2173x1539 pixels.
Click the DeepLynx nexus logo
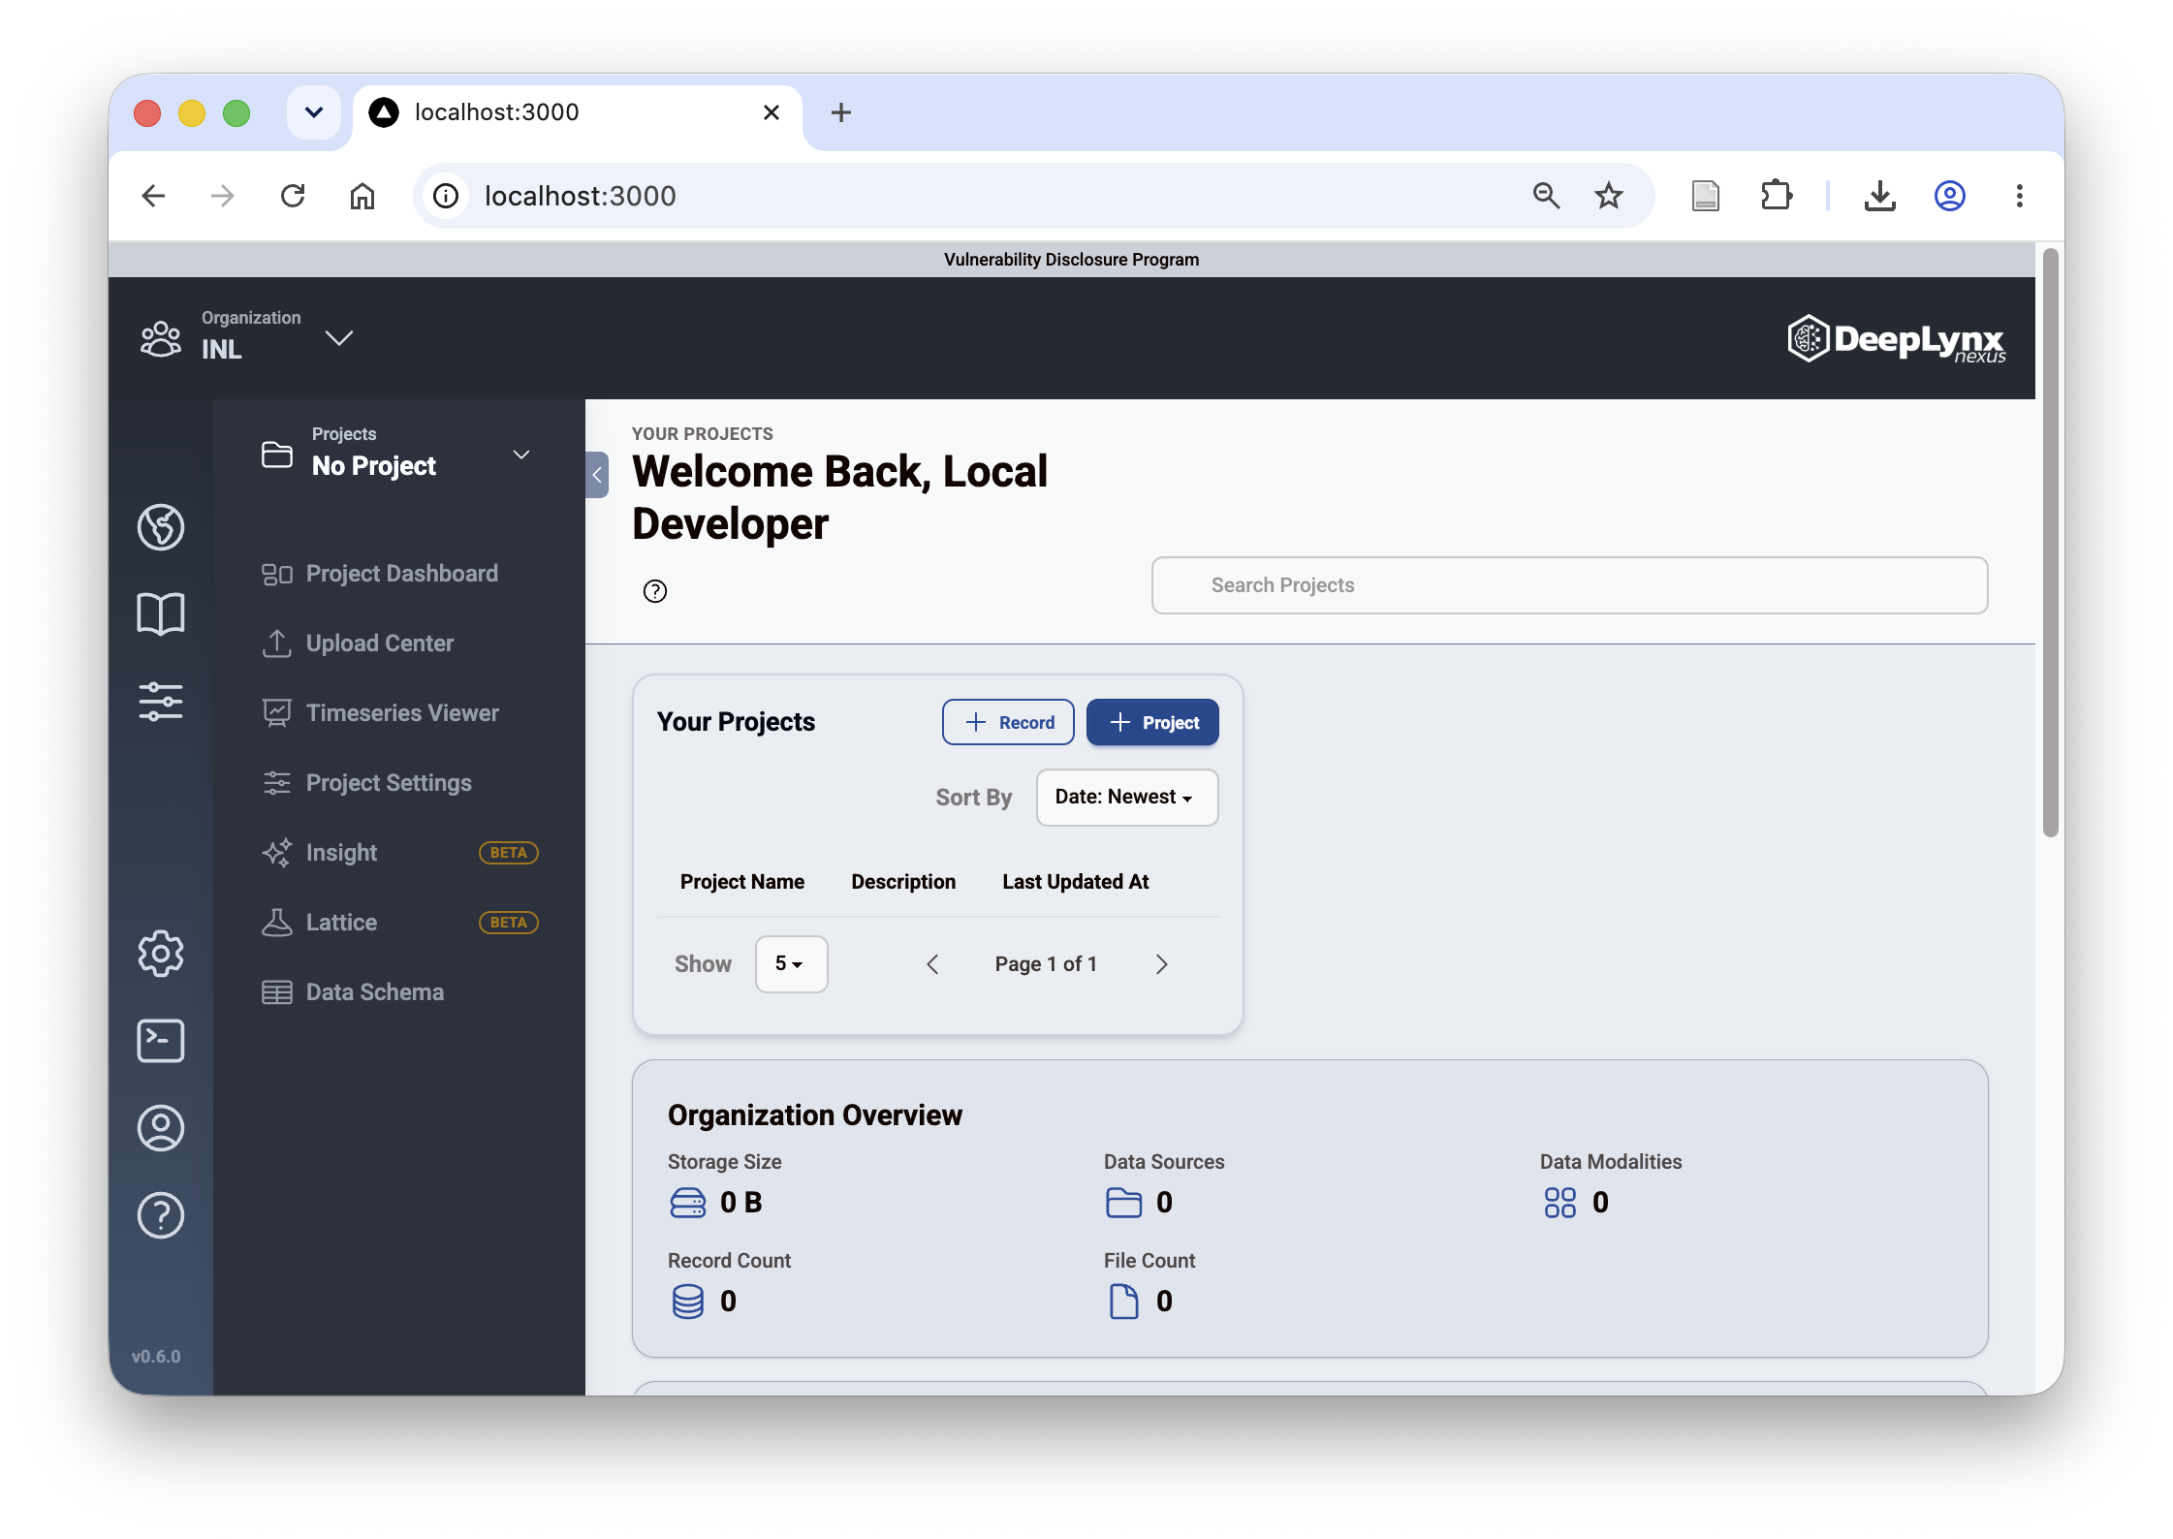[x=1896, y=339]
